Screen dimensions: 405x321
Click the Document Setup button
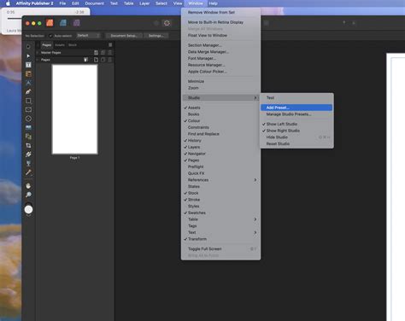[x=124, y=36]
